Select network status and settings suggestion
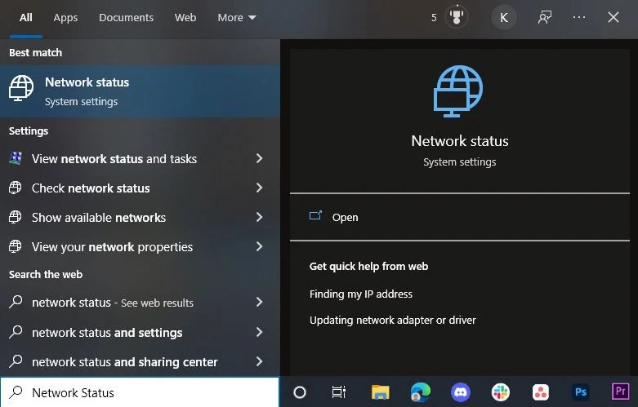The image size is (638, 407). click(140, 332)
